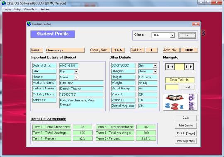Screen dimensions: 224x157
Task: Click the Student Profile picture thumbnail
Action: (x=180, y=102)
